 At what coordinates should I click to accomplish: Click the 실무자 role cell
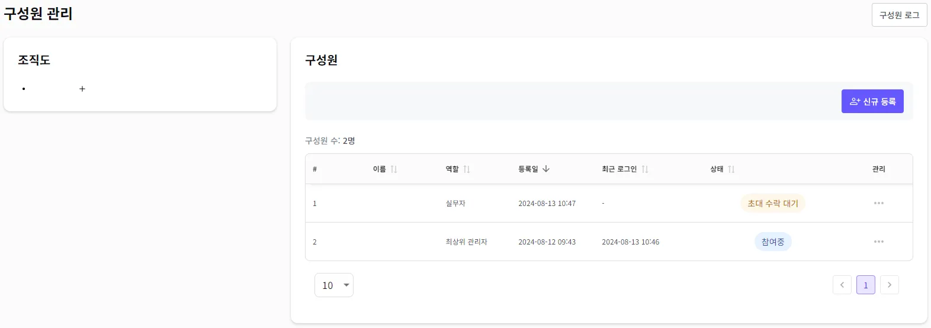click(455, 203)
